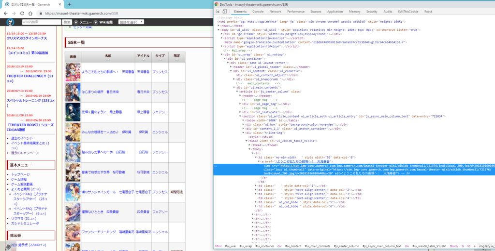Expand the div ui_page_tag node
This screenshot has width=495, height=251.
click(x=240, y=104)
